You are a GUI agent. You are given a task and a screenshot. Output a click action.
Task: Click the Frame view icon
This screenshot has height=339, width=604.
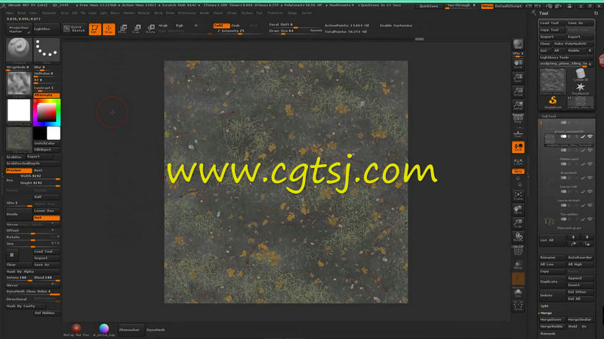(518, 195)
